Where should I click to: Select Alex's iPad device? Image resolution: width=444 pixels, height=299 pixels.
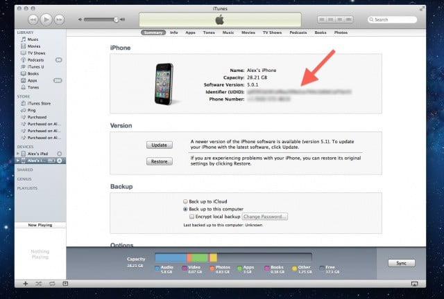tap(37, 154)
